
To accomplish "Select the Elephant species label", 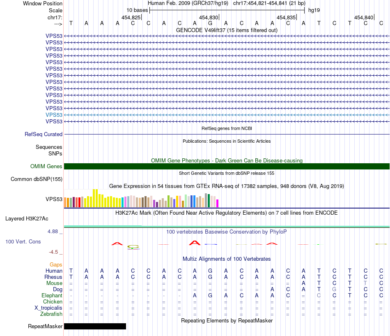I will coord(52,295).
